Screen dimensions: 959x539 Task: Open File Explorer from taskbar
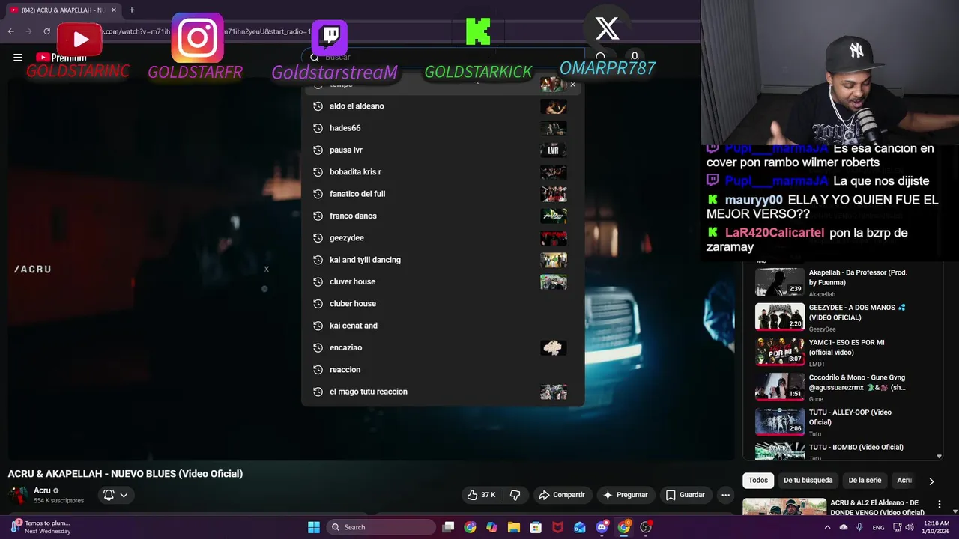pyautogui.click(x=514, y=527)
